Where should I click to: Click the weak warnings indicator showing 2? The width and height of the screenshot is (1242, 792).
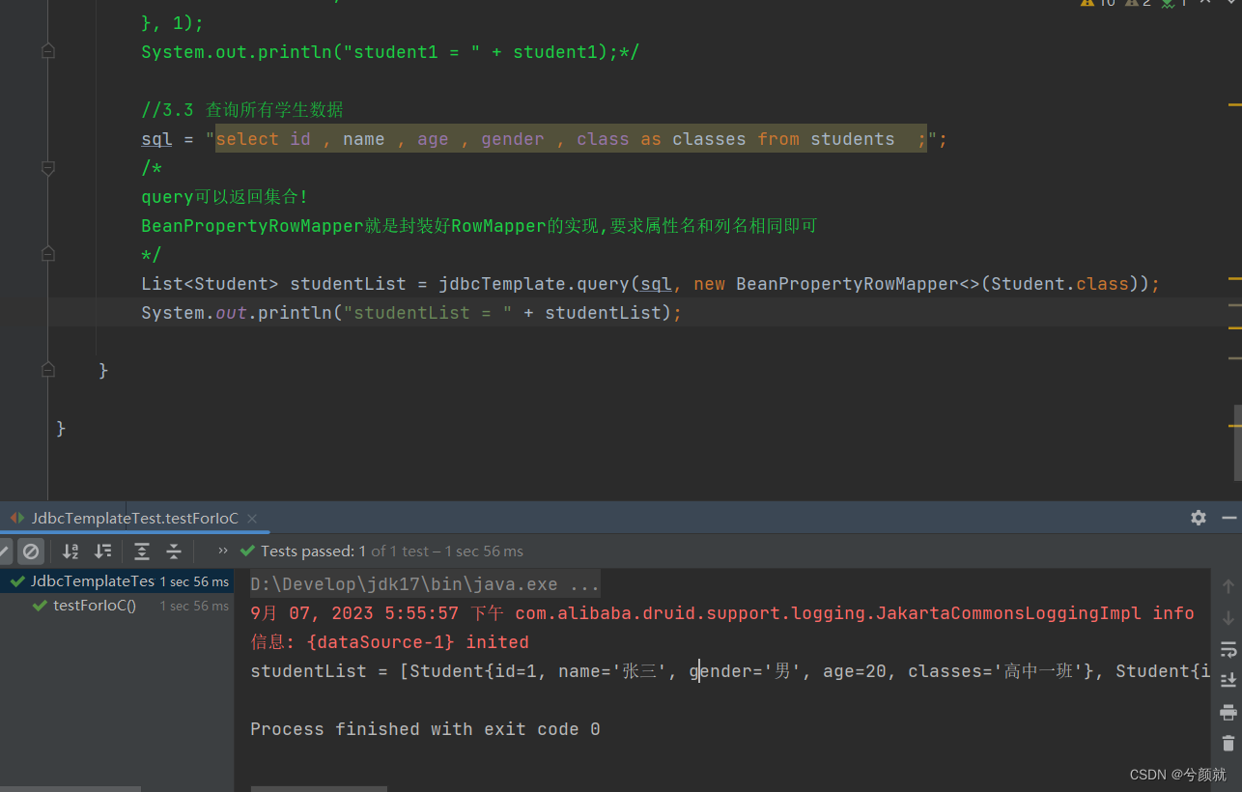pyautogui.click(x=1135, y=4)
